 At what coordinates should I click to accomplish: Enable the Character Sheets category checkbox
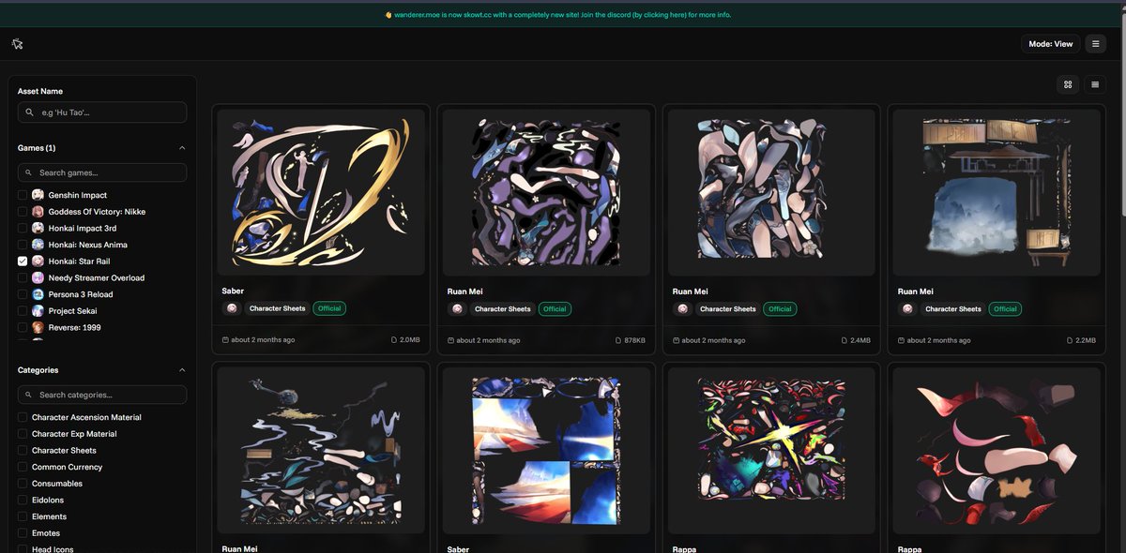click(23, 451)
